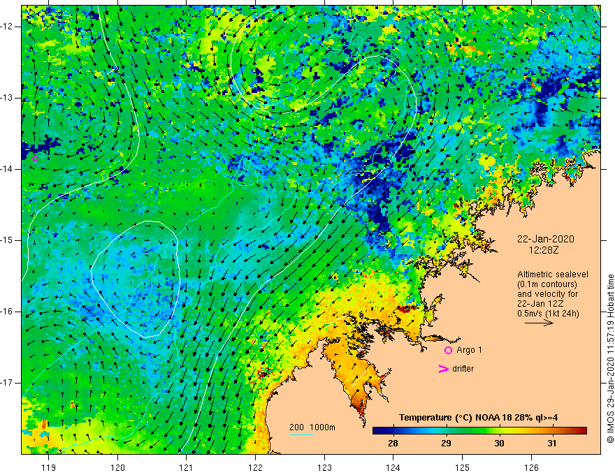Viewport: 615px width, 475px height.
Task: Click the cyan 200 1000m depth contour line sample
Action: pos(301,434)
